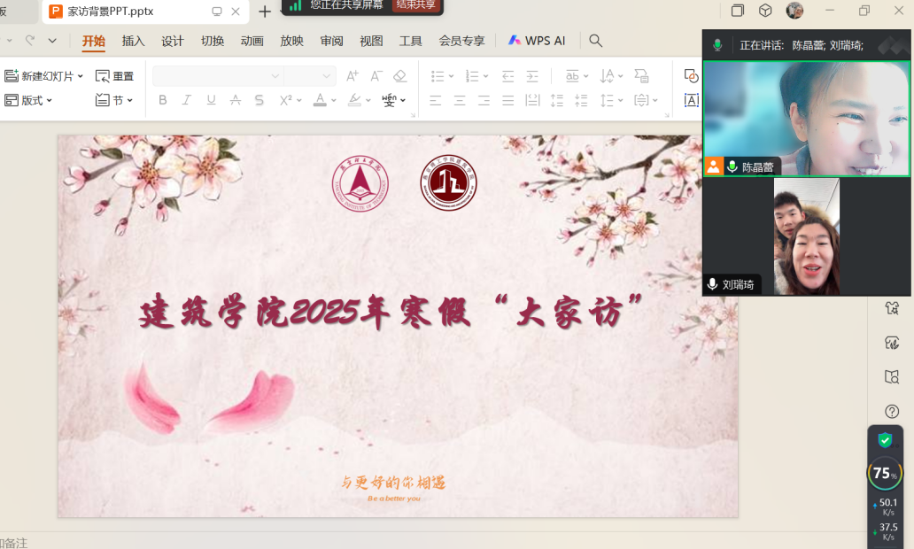The height and width of the screenshot is (549, 914).
Task: Click the help question mark icon in sidebar
Action: click(892, 411)
